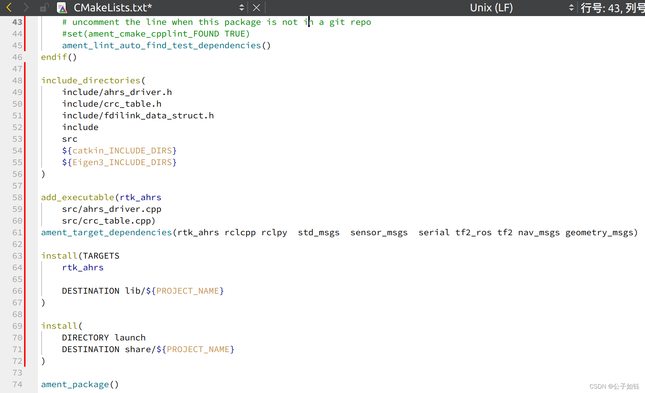Click install( on line 69
The height and width of the screenshot is (393, 645).
pyautogui.click(x=62, y=326)
